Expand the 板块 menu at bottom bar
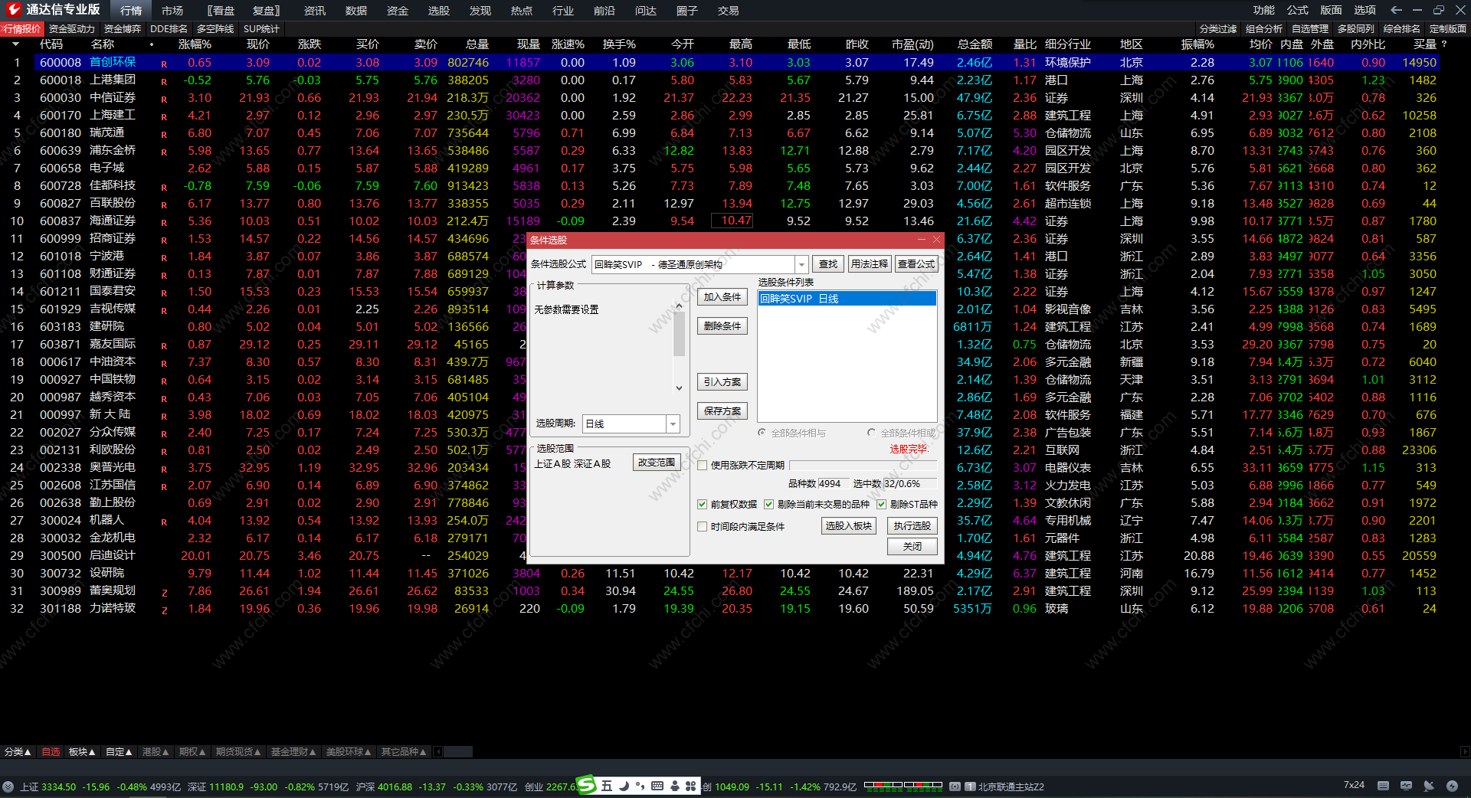Screen dimensions: 1471x798 point(82,752)
